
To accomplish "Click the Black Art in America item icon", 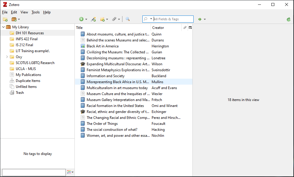I will [83, 46].
